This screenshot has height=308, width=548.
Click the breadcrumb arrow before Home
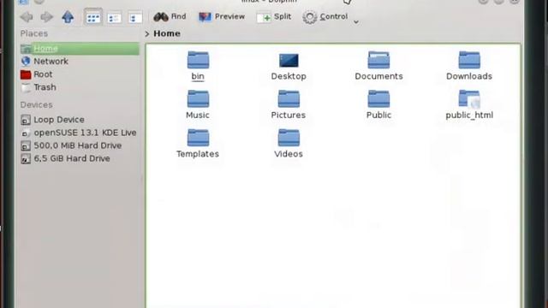pos(147,34)
